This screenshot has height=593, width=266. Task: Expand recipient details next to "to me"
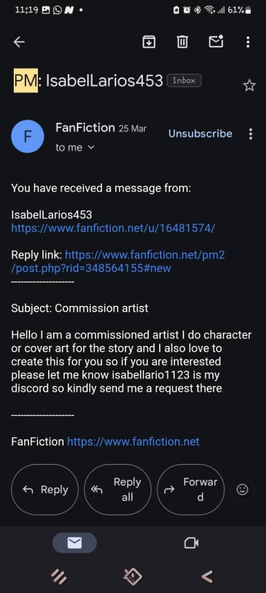tap(90, 148)
